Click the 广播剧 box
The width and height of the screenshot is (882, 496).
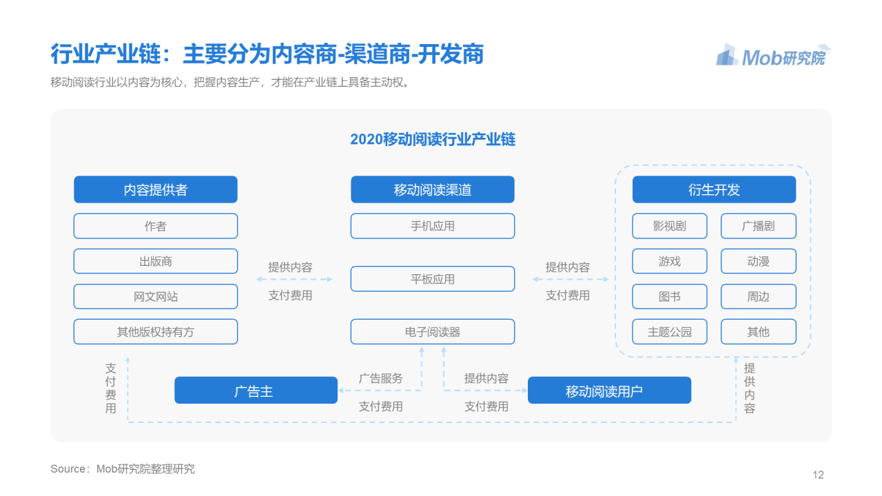click(x=758, y=226)
